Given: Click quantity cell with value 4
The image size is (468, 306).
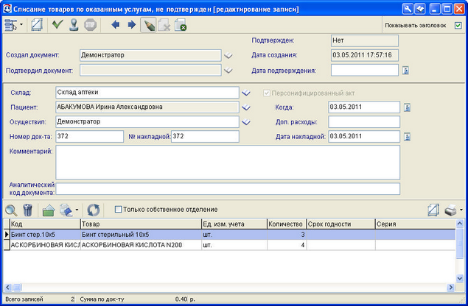Looking at the screenshot, I should tap(287, 245).
